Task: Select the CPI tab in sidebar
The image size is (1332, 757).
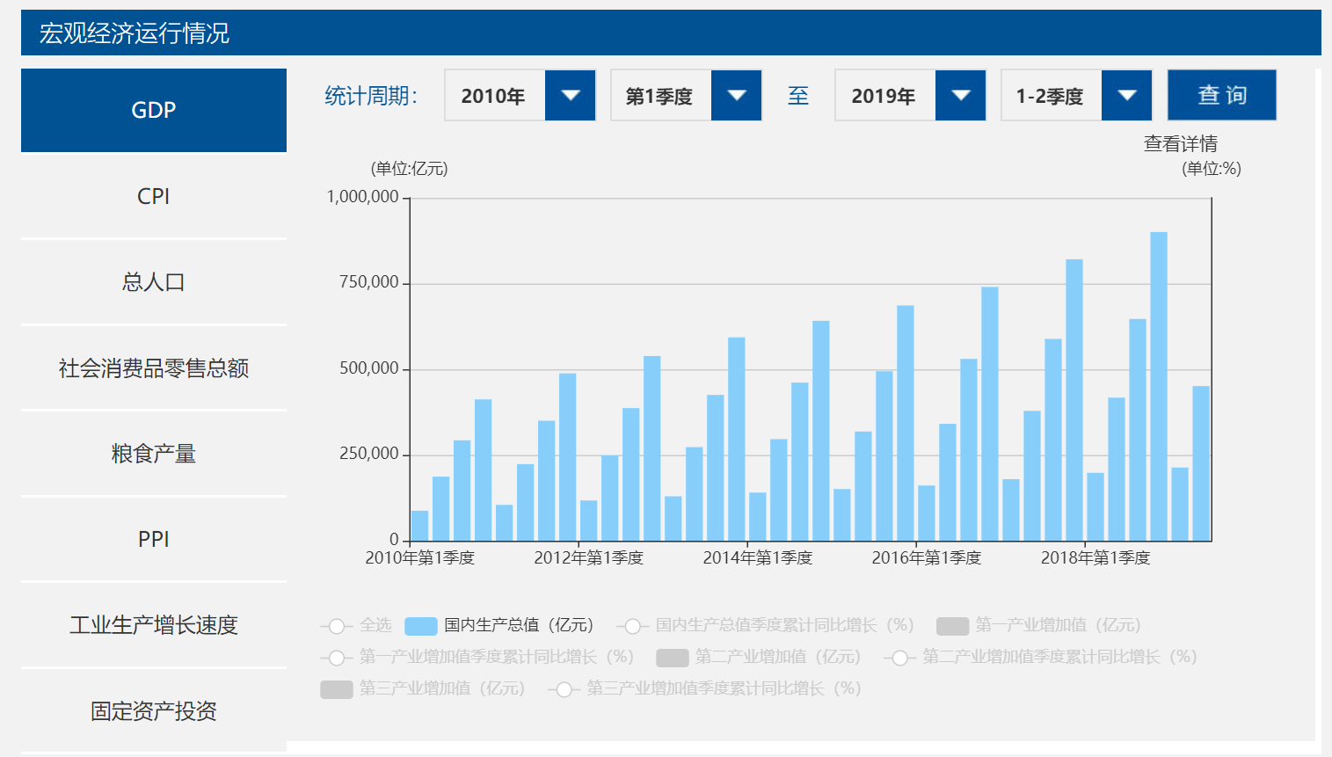Action: [x=154, y=196]
